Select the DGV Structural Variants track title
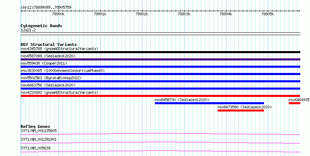Screen dimensions: 310x156 click(49, 44)
